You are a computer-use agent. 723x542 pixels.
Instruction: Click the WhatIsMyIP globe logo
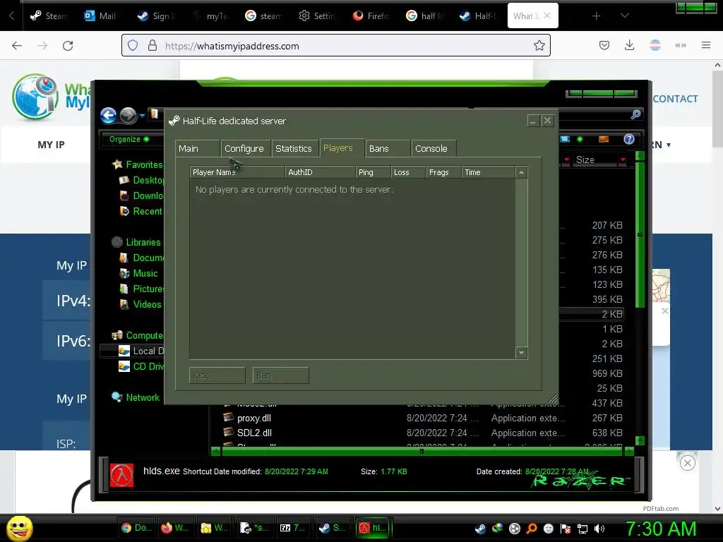click(x=35, y=97)
